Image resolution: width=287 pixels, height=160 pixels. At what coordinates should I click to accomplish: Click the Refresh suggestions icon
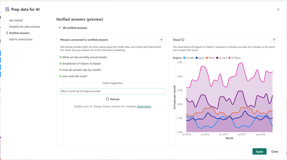tap(107, 99)
